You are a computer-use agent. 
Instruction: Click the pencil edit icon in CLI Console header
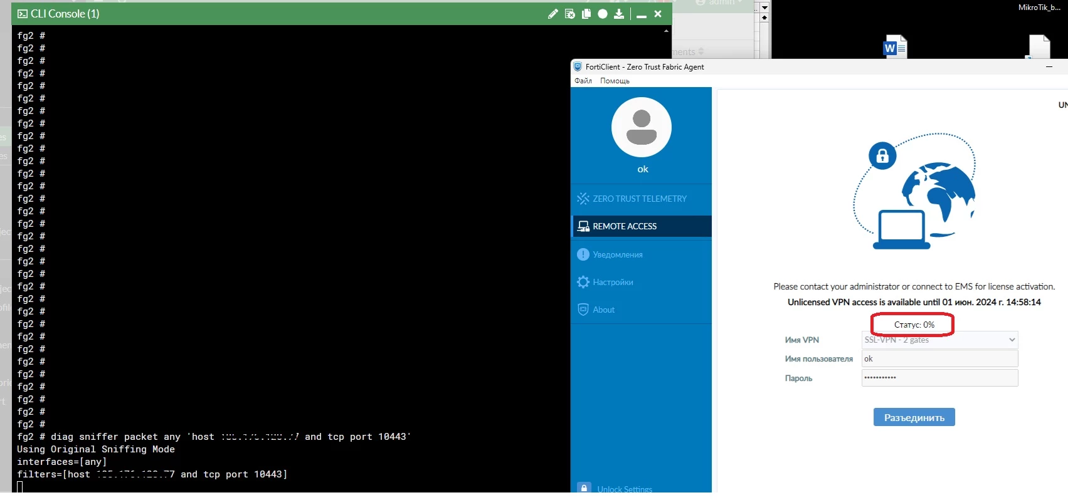(x=553, y=14)
